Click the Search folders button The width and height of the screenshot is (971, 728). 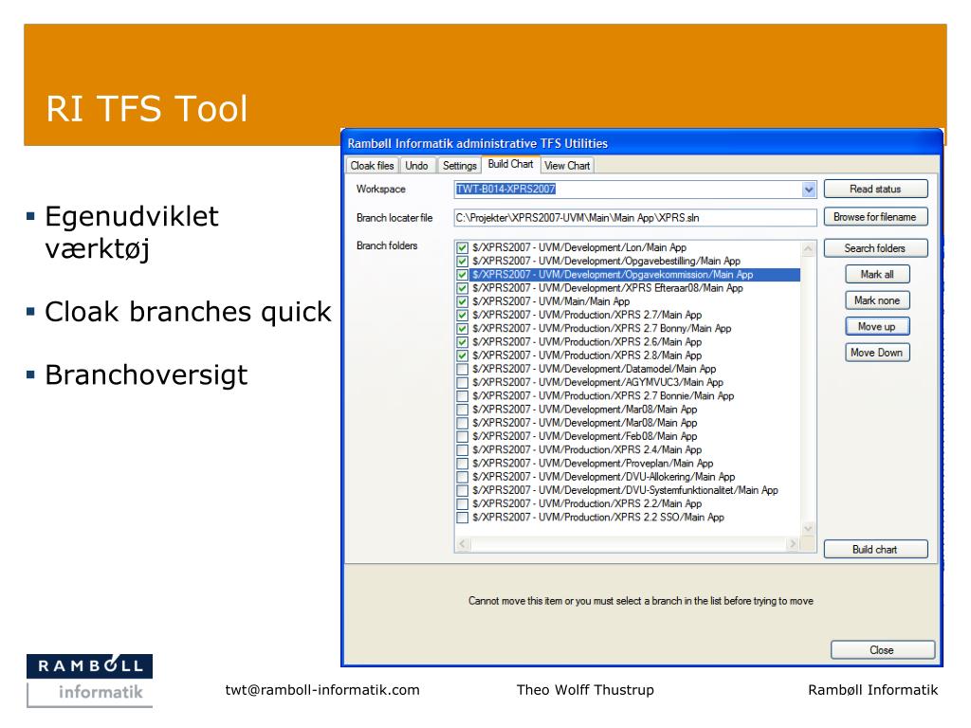click(x=875, y=248)
